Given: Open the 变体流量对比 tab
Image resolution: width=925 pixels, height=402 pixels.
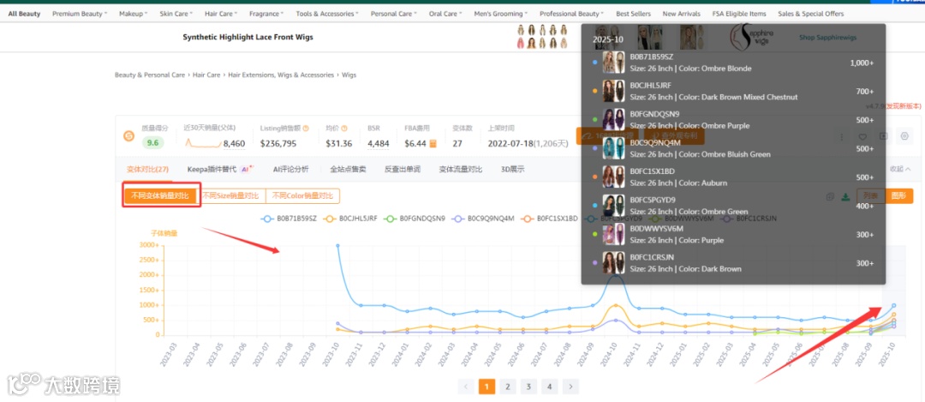Looking at the screenshot, I should [461, 169].
